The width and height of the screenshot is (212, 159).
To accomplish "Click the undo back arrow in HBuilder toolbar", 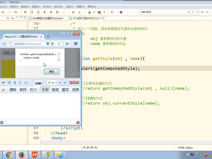I will (x=3, y=12).
